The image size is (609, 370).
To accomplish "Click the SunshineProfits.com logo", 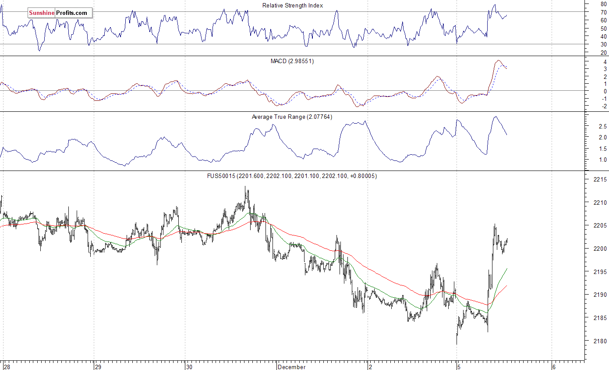I will pyautogui.click(x=60, y=13).
